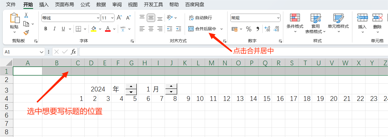Open the 文件 menu

11,4
